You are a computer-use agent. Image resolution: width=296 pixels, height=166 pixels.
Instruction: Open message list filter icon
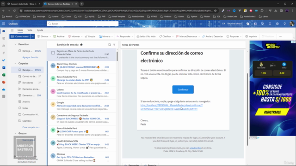tap(114, 45)
